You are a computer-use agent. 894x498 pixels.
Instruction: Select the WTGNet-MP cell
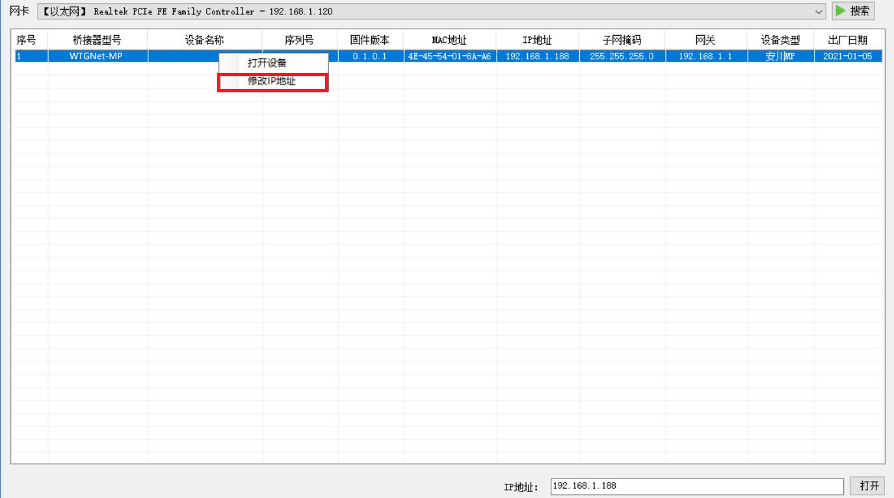coord(98,57)
